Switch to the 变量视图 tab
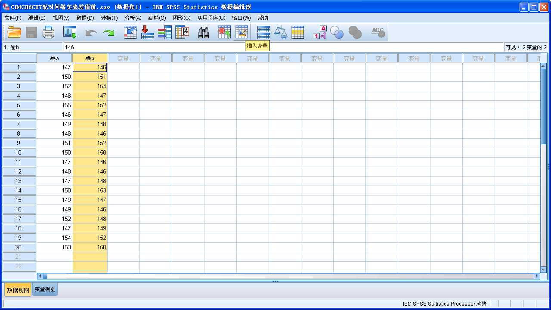This screenshot has height=310, width=551. point(45,289)
